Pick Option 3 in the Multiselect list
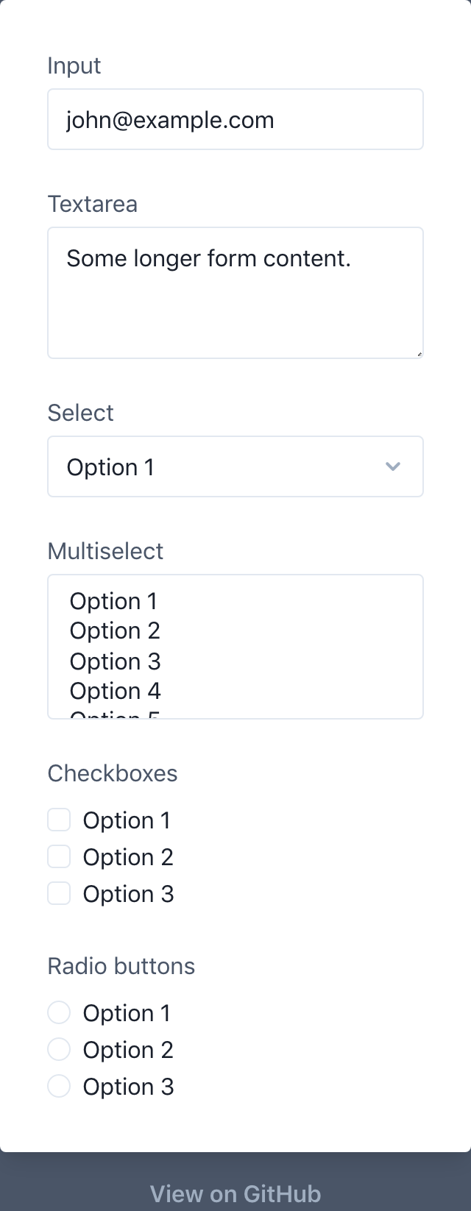This screenshot has height=1211, width=471. pos(116,661)
